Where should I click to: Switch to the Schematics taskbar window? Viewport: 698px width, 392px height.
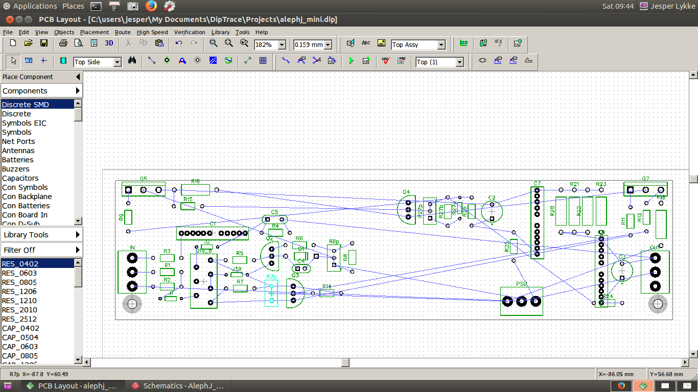(178, 386)
